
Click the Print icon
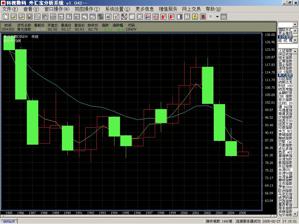click(53, 17)
